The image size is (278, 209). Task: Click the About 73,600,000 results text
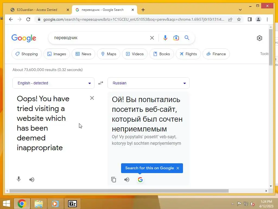tap(48, 70)
